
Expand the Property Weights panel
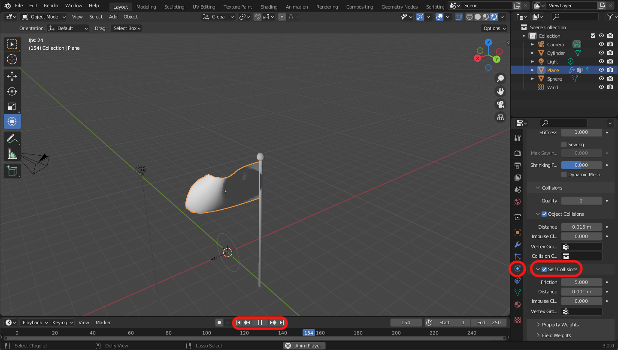[x=560, y=325]
